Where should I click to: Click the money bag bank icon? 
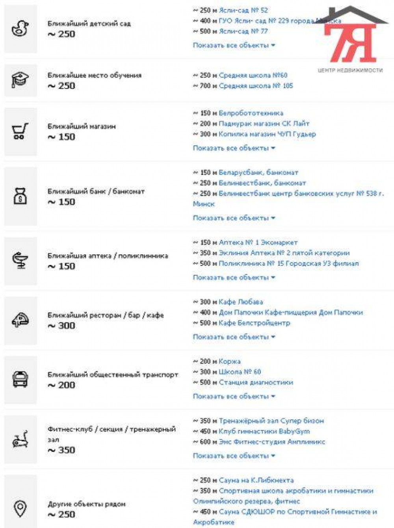click(20, 196)
